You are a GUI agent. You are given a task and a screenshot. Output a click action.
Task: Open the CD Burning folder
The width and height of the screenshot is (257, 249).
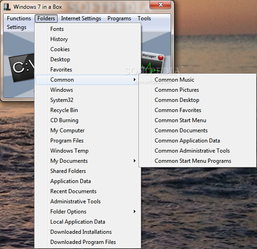coord(88,120)
